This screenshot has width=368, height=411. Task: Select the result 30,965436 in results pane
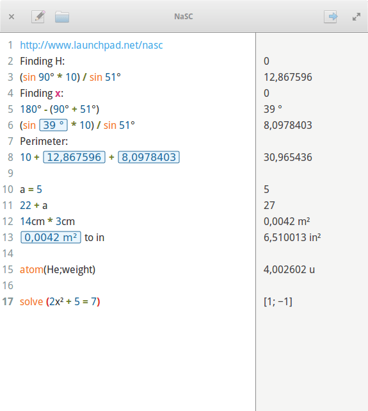tap(288, 157)
